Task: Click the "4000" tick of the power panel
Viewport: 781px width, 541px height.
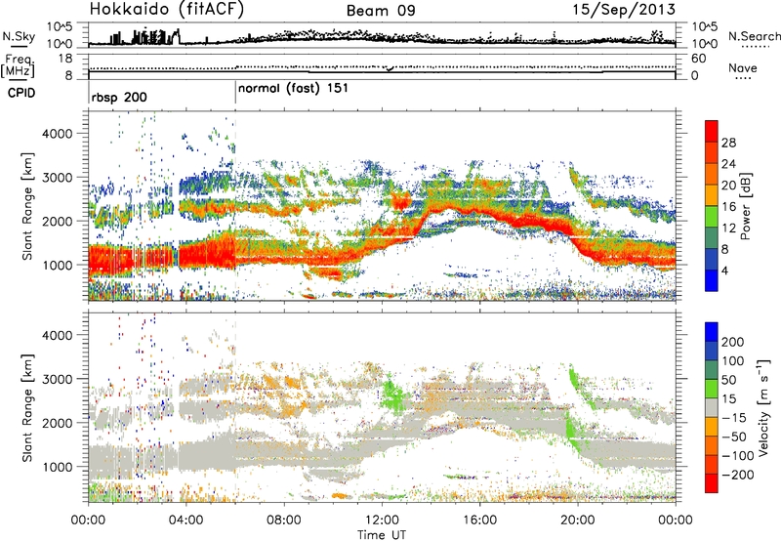Action: (57, 134)
